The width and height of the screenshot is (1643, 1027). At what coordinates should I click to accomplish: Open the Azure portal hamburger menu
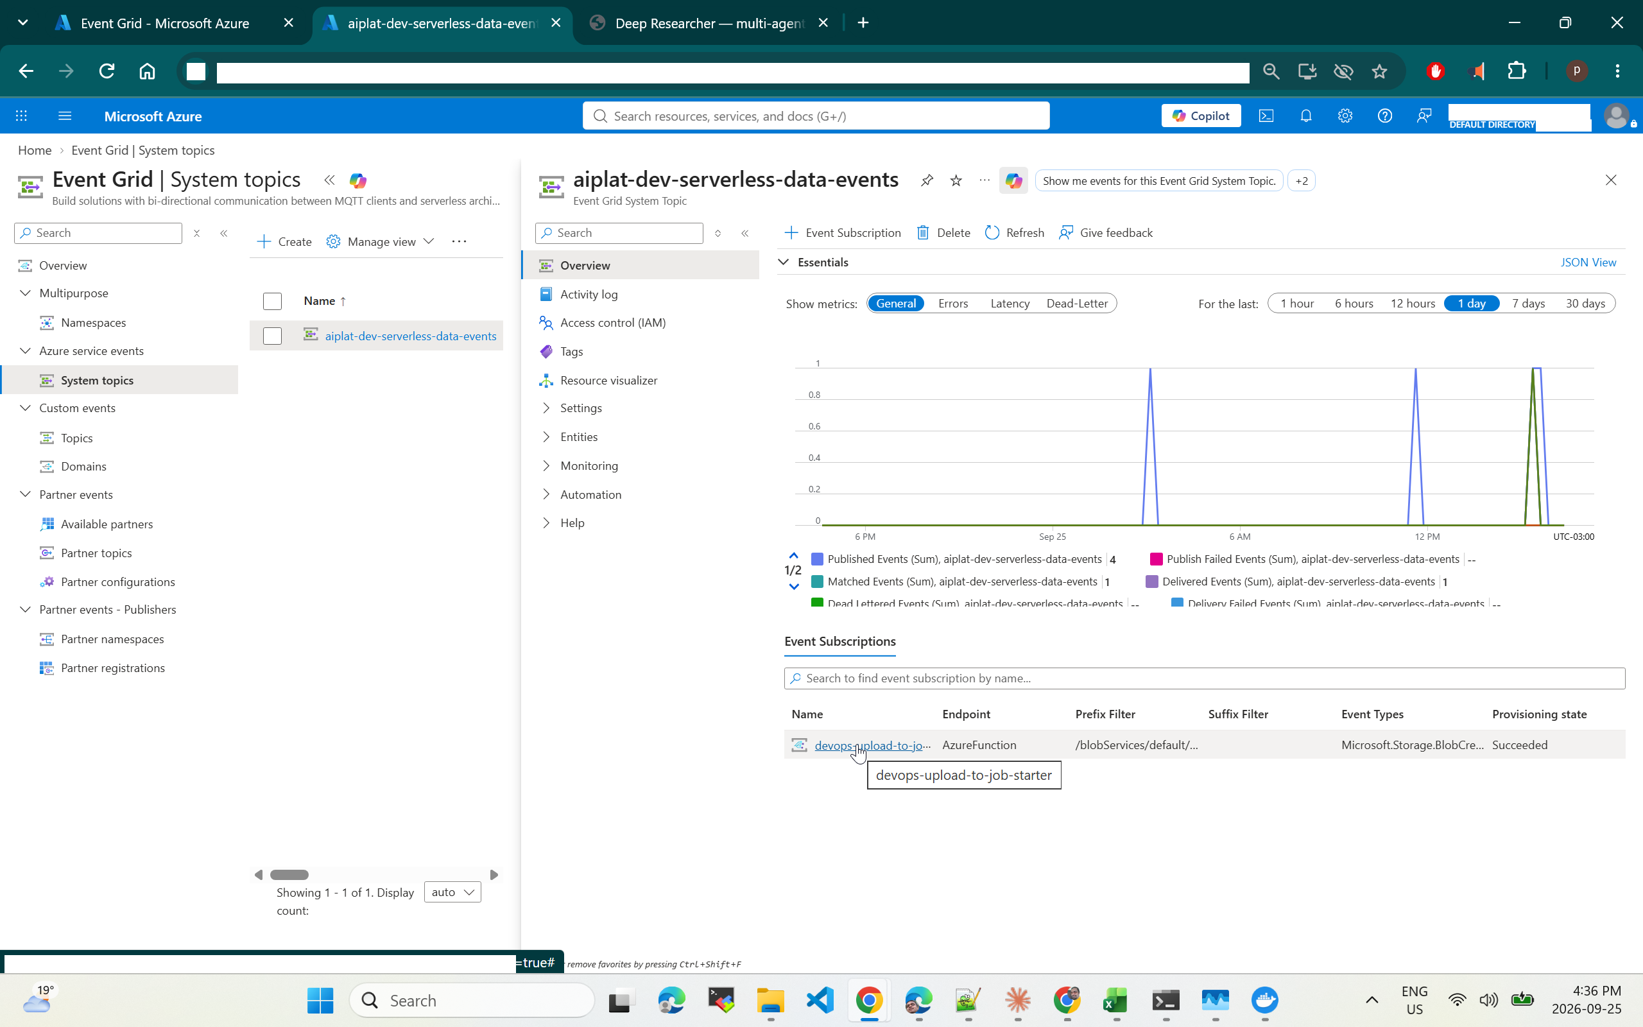pyautogui.click(x=65, y=116)
